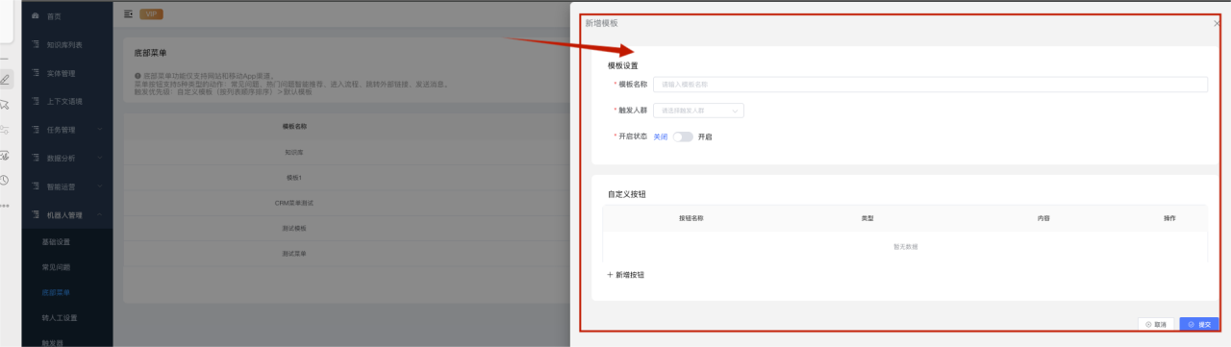Collapse the sidebar with the hamburger icon
Image resolution: width=1231 pixels, height=347 pixels.
click(129, 13)
